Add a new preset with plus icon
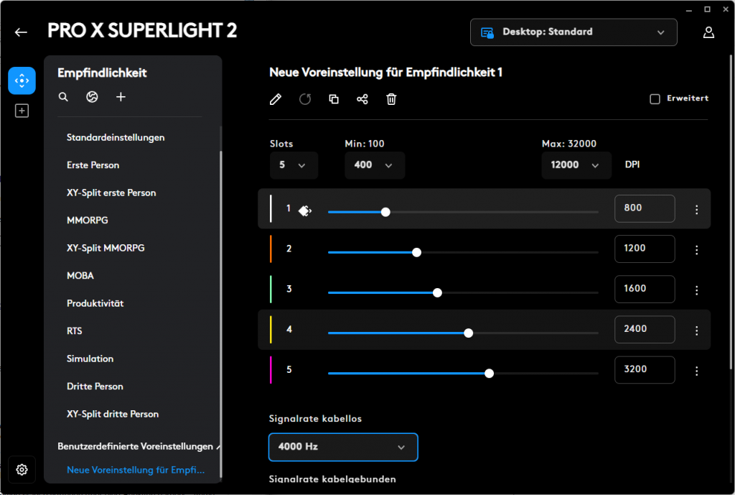Screen dimensions: 735x495 click(x=121, y=97)
